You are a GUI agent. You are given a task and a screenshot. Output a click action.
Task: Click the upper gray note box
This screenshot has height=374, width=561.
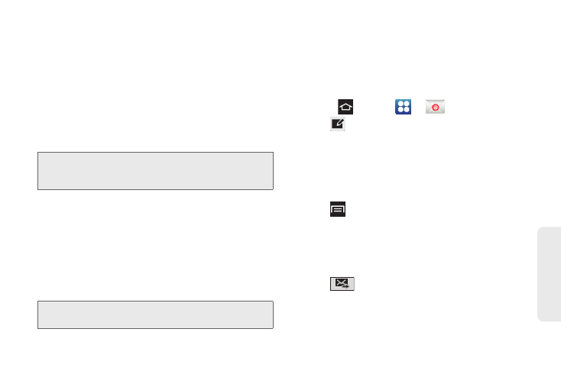click(155, 171)
